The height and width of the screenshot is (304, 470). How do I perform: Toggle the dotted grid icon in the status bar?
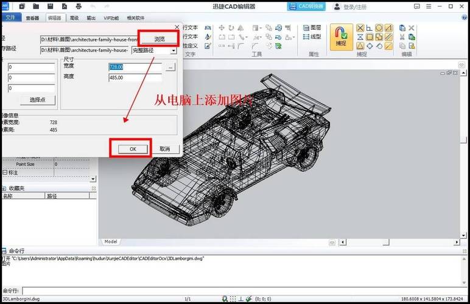coord(233,299)
